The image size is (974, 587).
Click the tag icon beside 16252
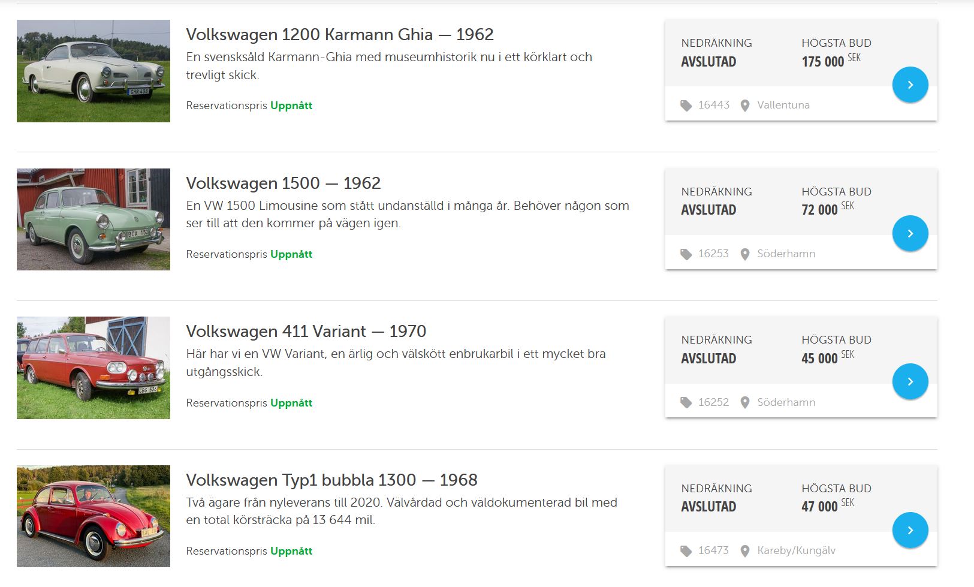tap(686, 402)
